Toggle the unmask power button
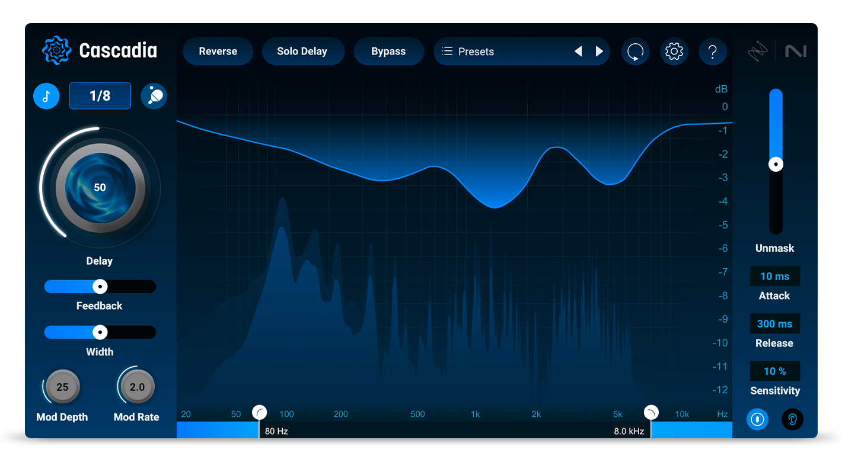This screenshot has height=456, width=842. tap(757, 419)
